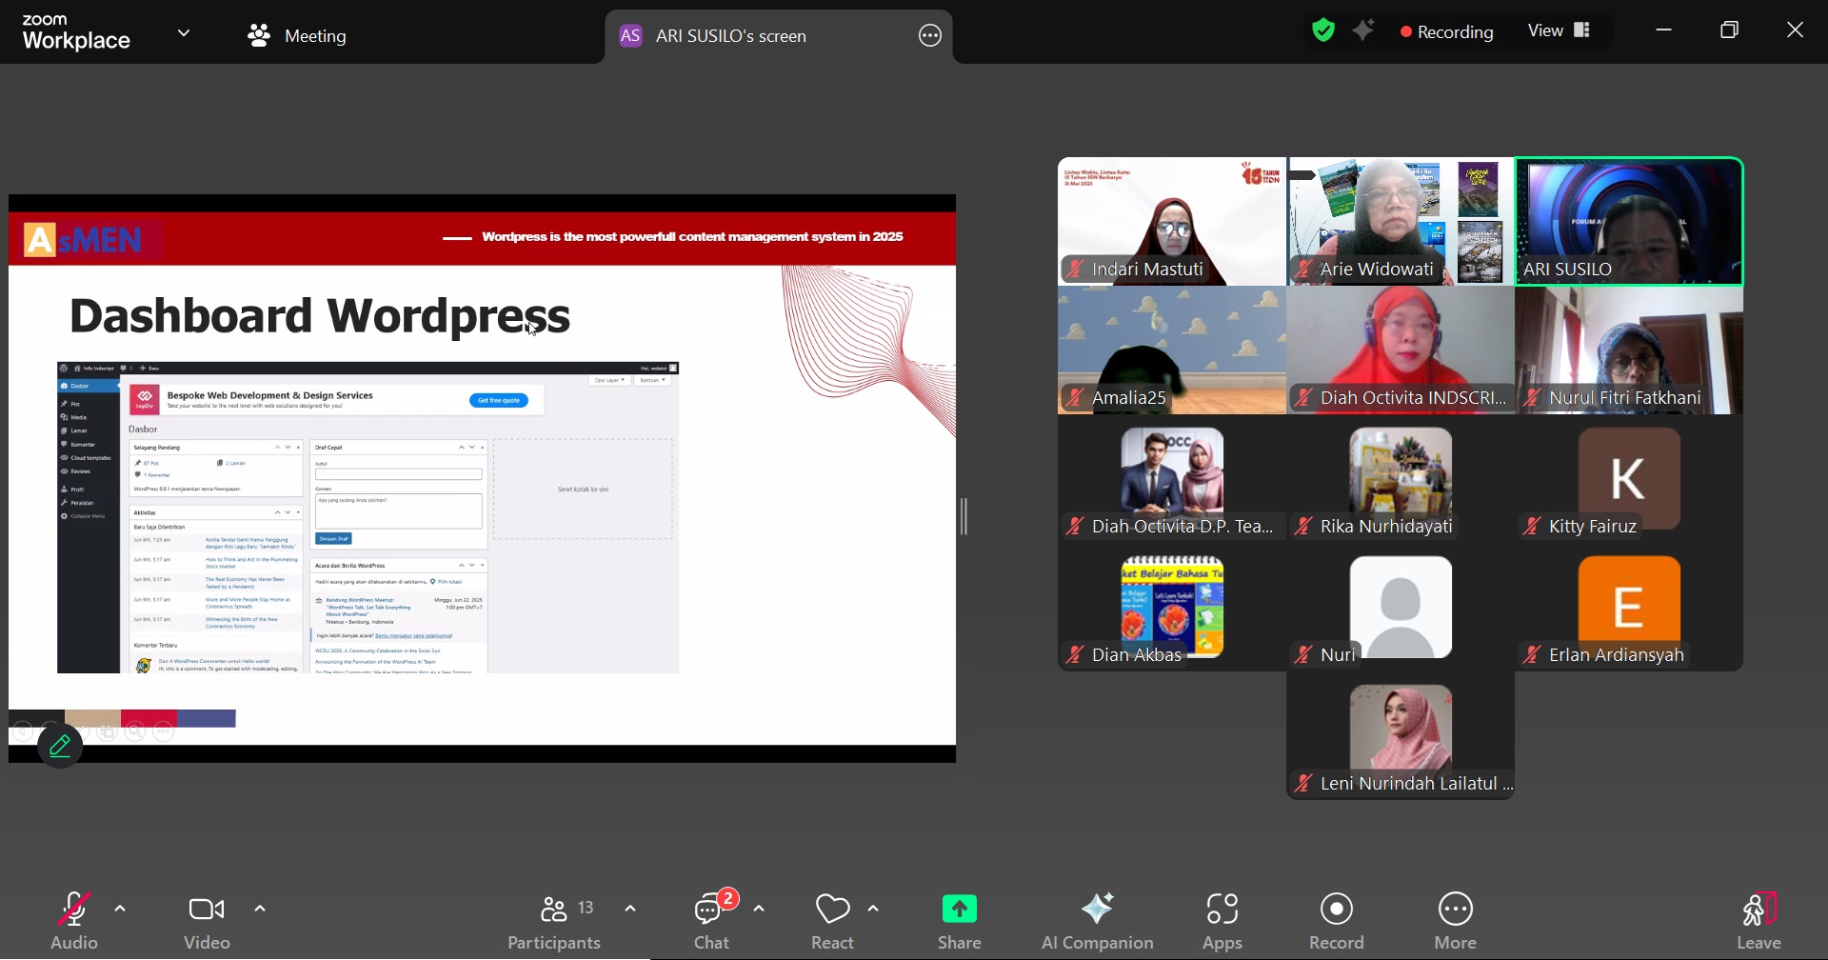Screen dimensions: 1828x960
Task: Change layout with View button
Action: 1560,30
